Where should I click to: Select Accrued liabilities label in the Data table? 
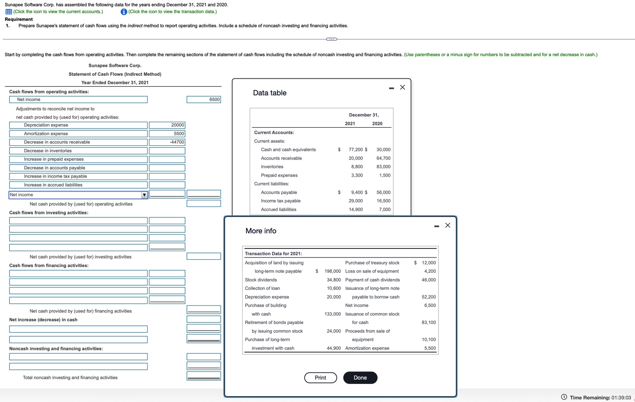[279, 210]
